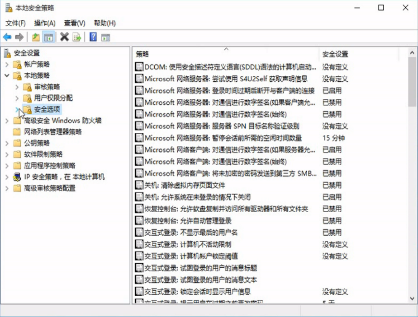Viewport: 418px width, 317px height.
Task: Click scrollbar down arrow in policy list
Action: (412, 298)
